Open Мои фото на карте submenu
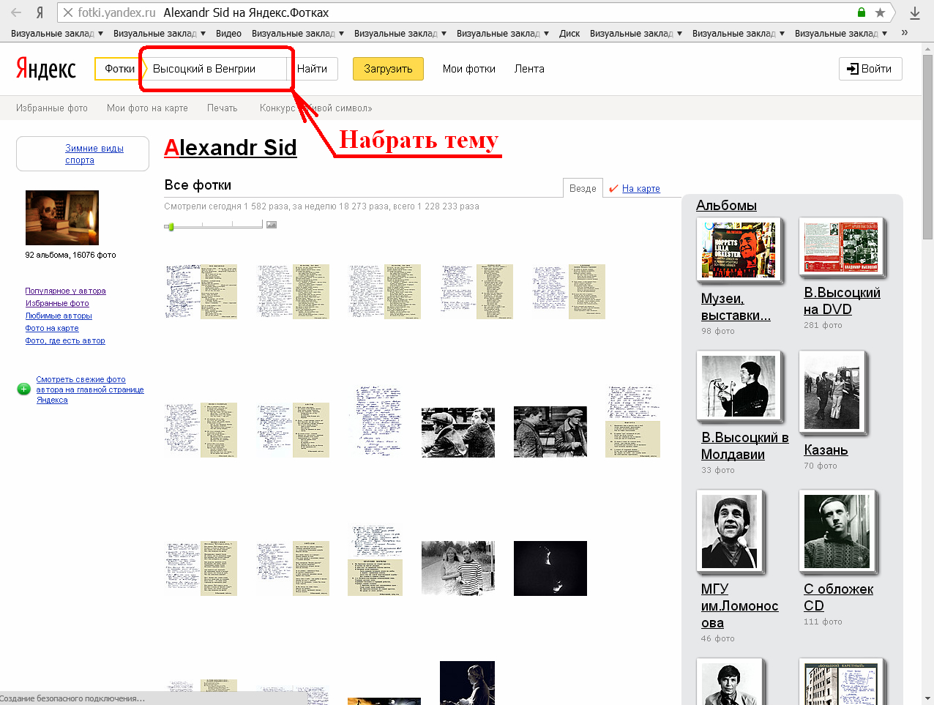 click(x=147, y=108)
